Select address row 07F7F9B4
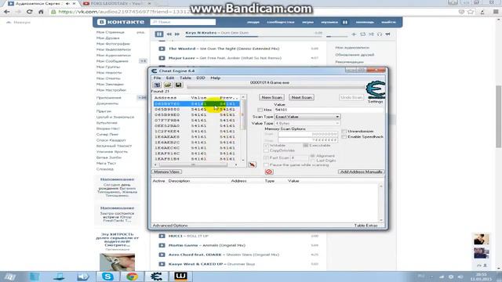This screenshot has width=502, height=282. [196, 120]
